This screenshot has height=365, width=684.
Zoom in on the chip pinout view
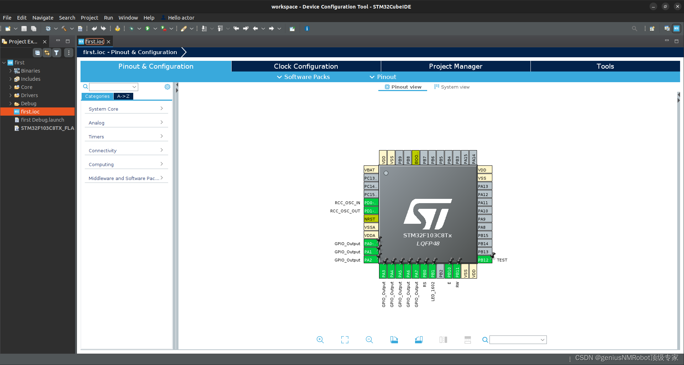(320, 340)
